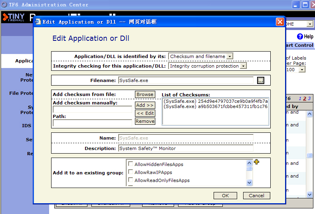This screenshot has height=214, width=315.
Task: Open the System Protection sidebar item
Action: [26, 110]
